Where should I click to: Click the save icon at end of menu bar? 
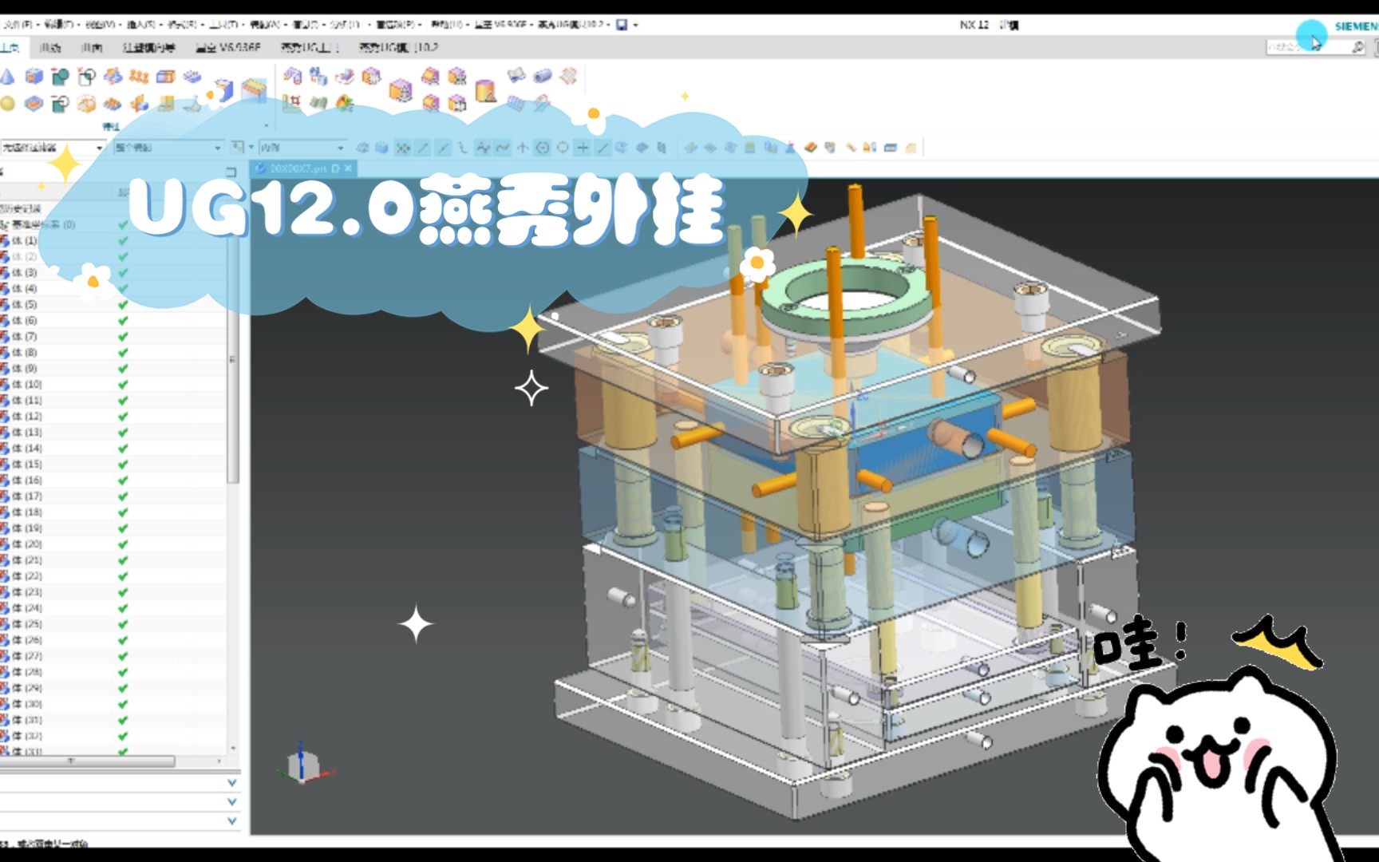coord(622,25)
